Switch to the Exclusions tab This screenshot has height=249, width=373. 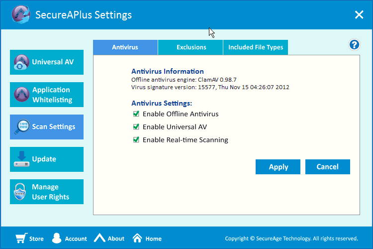[191, 47]
